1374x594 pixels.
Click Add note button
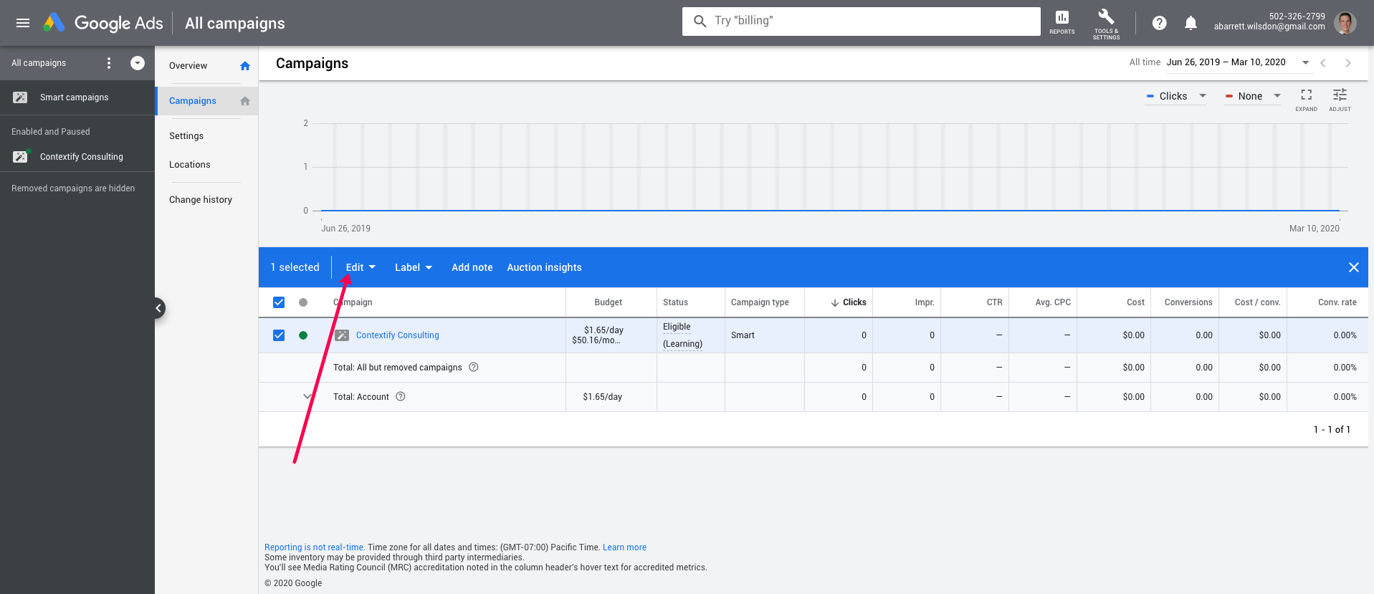point(472,267)
